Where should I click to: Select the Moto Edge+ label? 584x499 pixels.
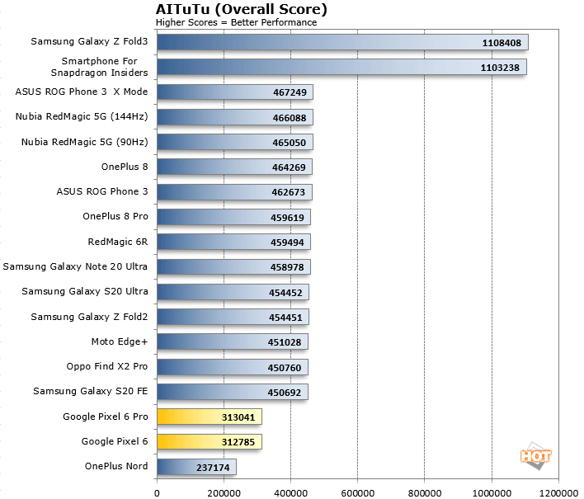pos(120,341)
